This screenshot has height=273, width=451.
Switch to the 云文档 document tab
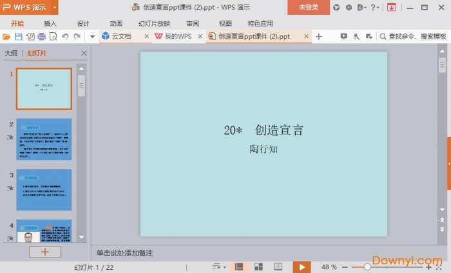121,37
